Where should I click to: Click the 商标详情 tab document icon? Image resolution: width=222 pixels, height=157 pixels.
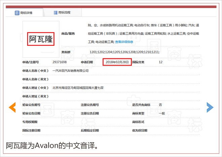coord(17,13)
